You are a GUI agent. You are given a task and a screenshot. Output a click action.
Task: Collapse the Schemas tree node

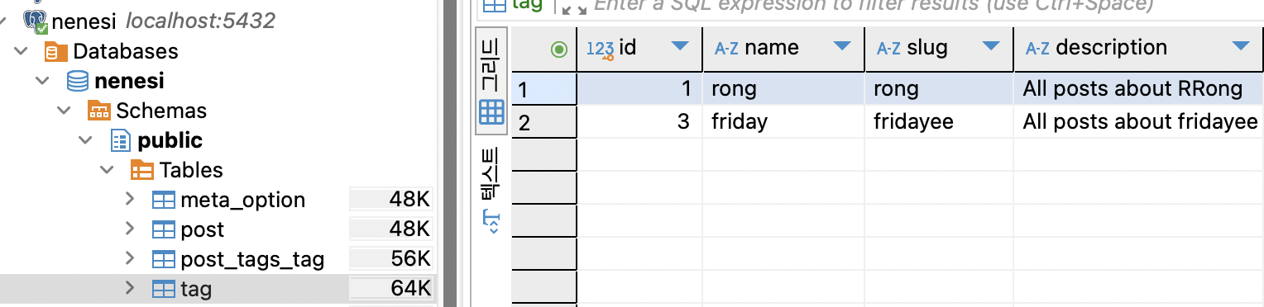click(64, 111)
